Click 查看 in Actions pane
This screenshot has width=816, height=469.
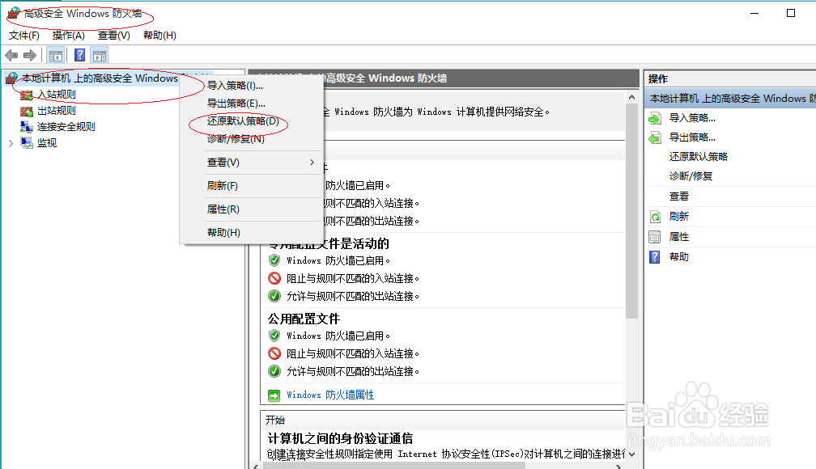click(678, 196)
